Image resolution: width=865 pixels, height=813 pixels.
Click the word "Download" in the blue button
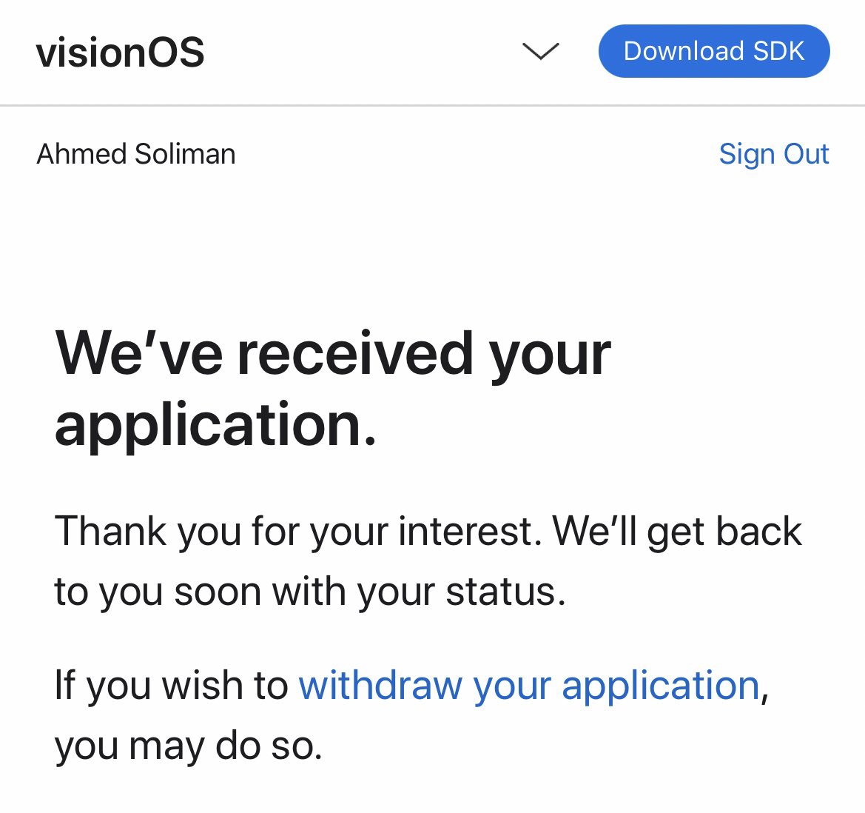(x=684, y=51)
